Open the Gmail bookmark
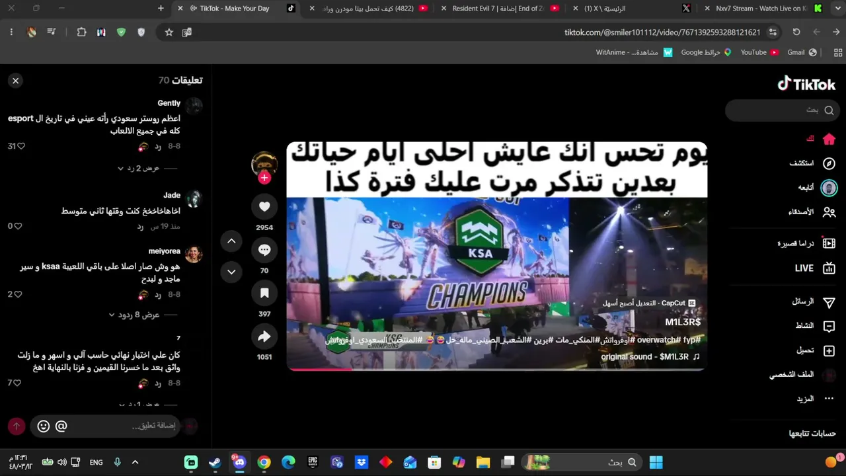 802,52
